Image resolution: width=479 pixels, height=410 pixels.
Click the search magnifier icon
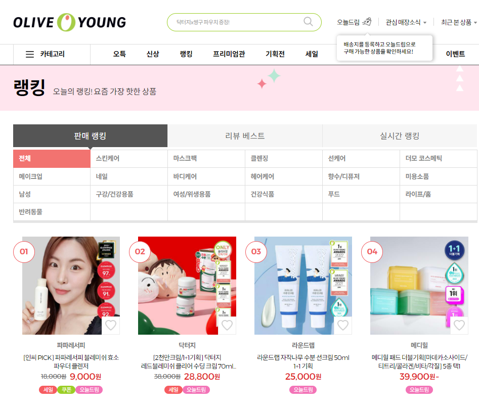tap(308, 22)
